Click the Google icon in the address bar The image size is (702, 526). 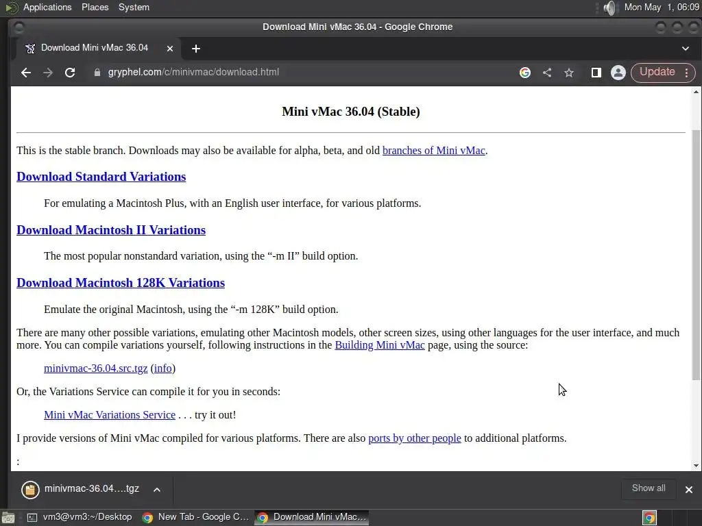coord(525,73)
